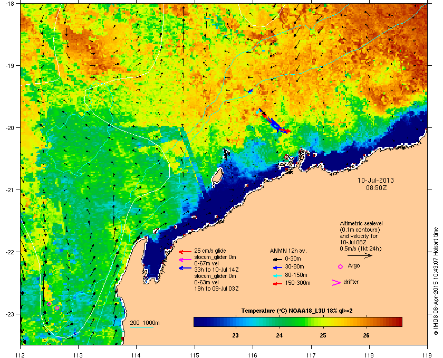Click the green 24 degree region of colorbar
The height and width of the screenshot is (358, 443).
pos(280,322)
